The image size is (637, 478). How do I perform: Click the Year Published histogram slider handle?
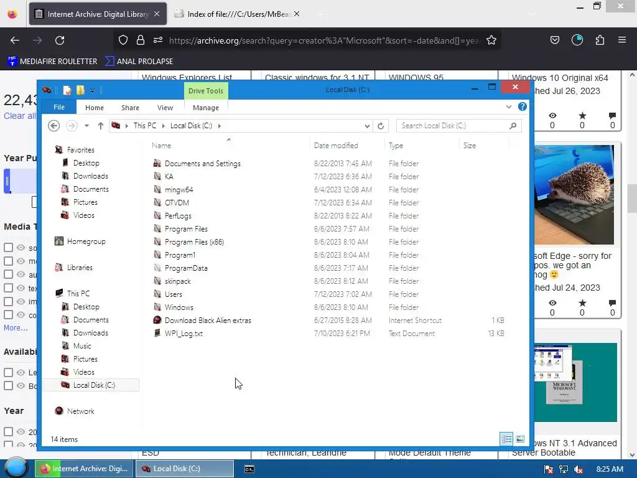click(7, 181)
